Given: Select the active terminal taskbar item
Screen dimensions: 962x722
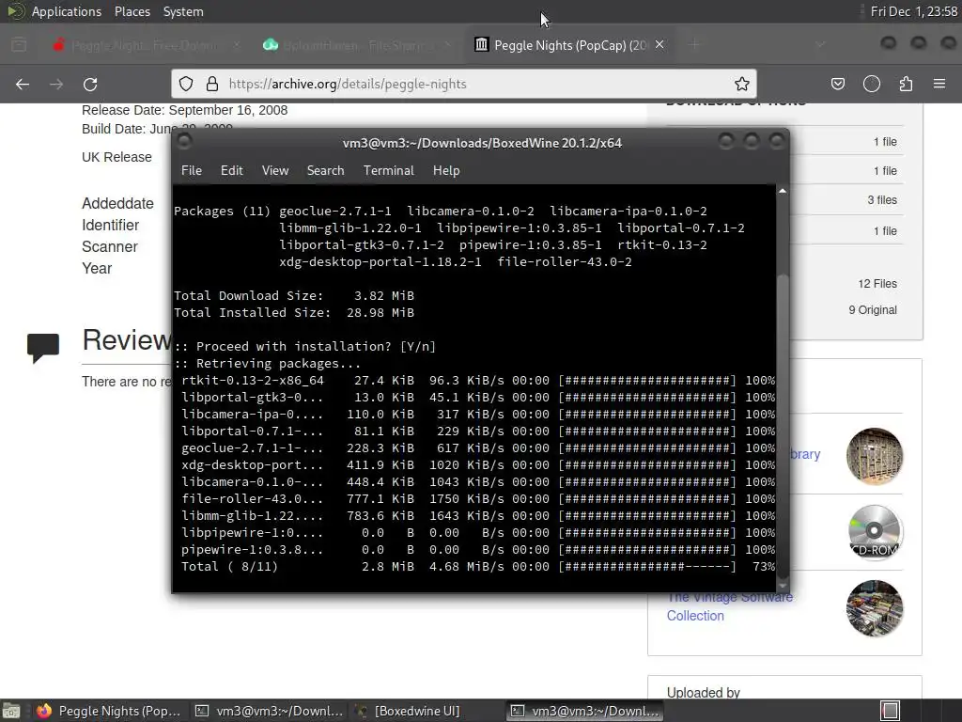Looking at the screenshot, I should click(584, 711).
